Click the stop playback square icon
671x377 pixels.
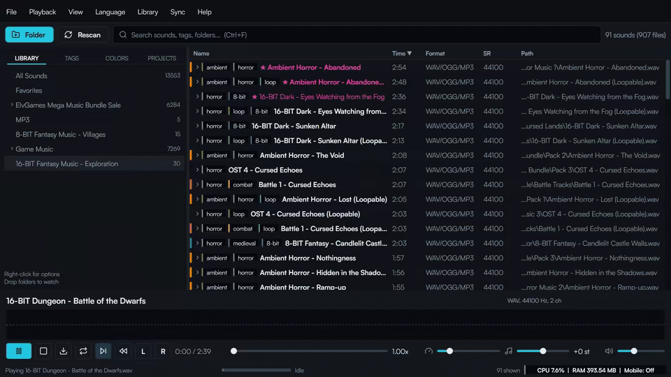coord(43,351)
